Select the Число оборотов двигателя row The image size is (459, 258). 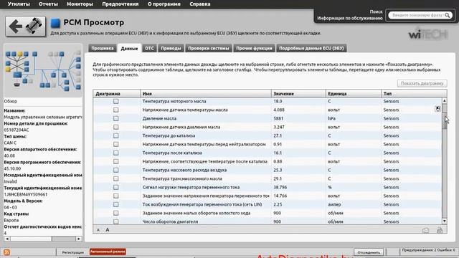coord(268,221)
